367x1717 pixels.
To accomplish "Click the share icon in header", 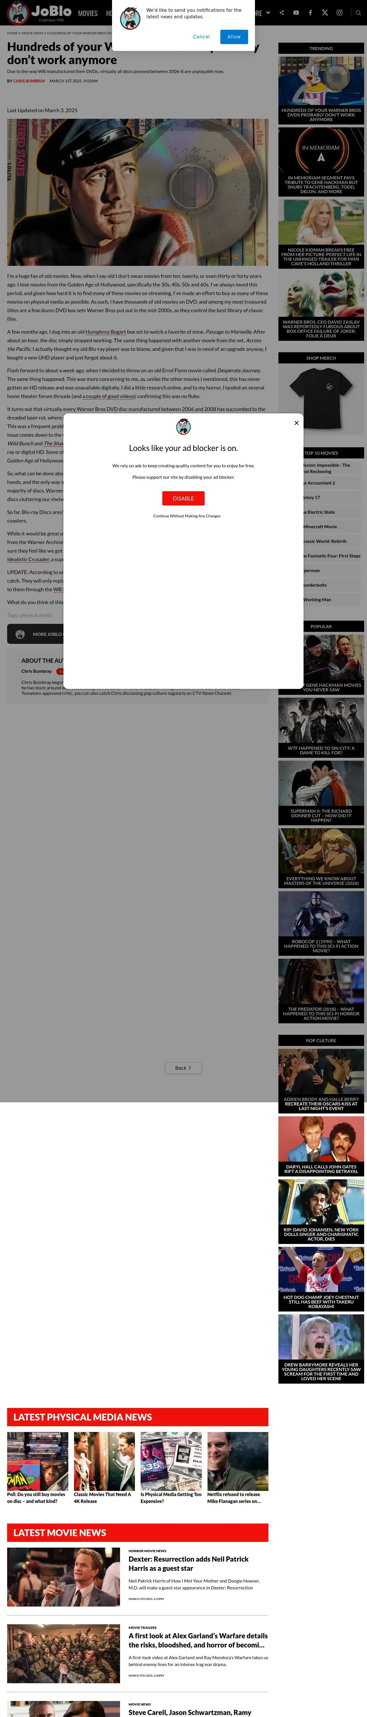I will [282, 13].
